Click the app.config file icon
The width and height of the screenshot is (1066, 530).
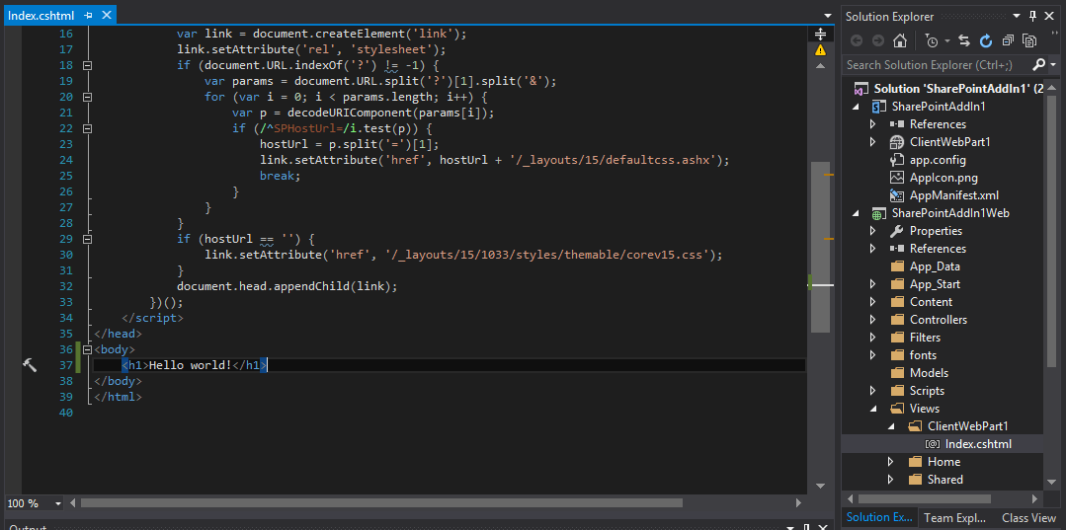(897, 160)
